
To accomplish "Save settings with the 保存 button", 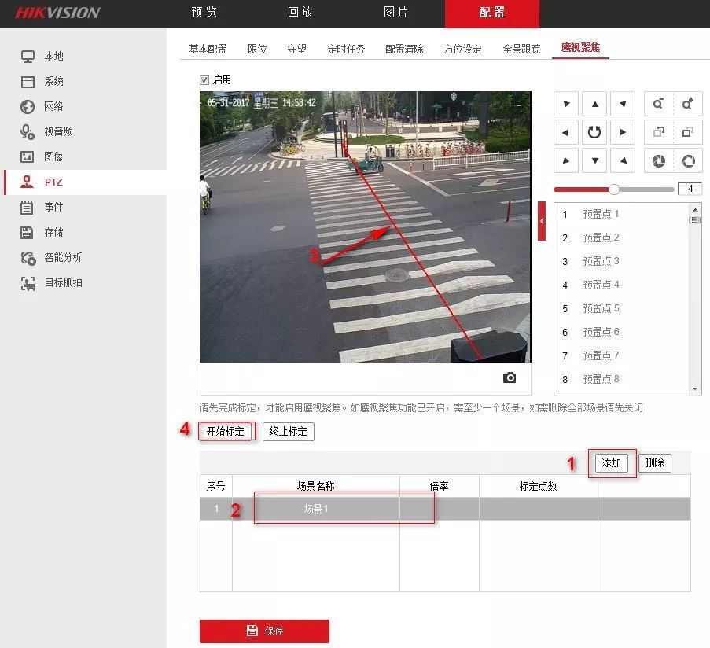I will 264,631.
